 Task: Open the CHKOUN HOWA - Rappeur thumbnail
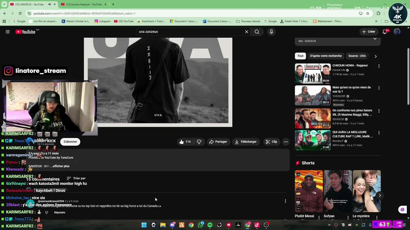(313, 73)
